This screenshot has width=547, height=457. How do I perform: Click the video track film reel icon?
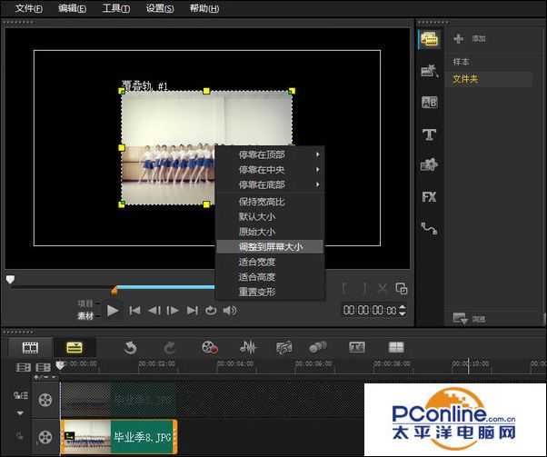pyautogui.click(x=45, y=400)
